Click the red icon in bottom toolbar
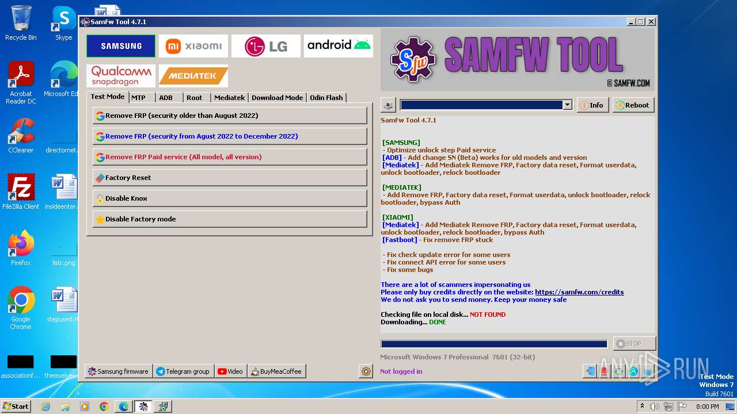 [604, 371]
